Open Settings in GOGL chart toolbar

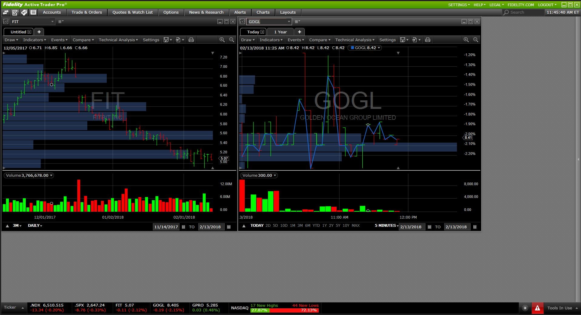point(388,40)
